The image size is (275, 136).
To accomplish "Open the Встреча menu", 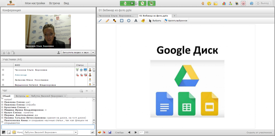I will tap(54, 3).
